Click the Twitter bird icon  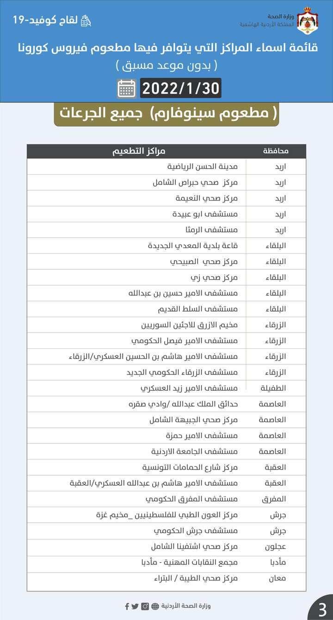click(x=135, y=606)
